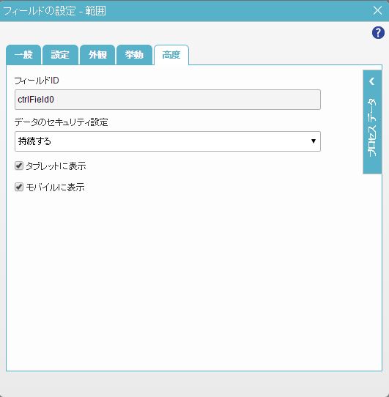
Task: Click the タブレットに表示 label text
Action: pyautogui.click(x=56, y=166)
